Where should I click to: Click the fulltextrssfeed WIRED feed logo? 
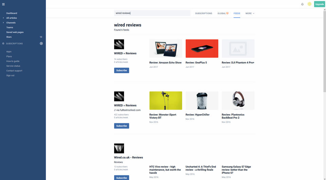(x=119, y=96)
